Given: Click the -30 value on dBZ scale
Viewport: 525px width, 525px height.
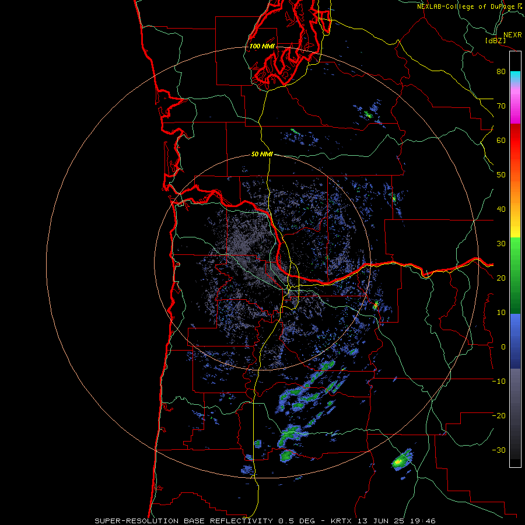Looking at the screenshot, I should pyautogui.click(x=499, y=450).
